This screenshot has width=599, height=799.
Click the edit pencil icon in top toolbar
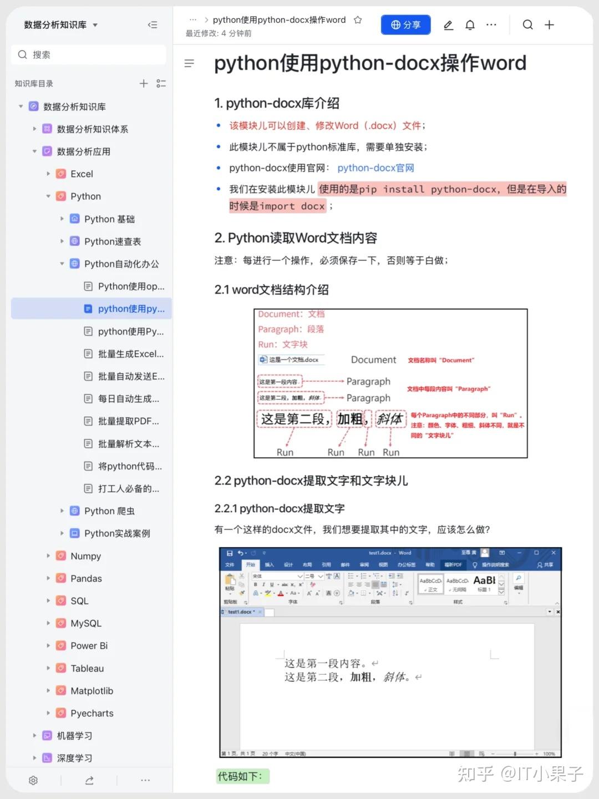(448, 25)
